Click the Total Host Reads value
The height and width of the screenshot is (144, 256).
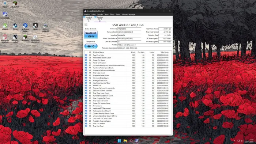tap(165, 29)
